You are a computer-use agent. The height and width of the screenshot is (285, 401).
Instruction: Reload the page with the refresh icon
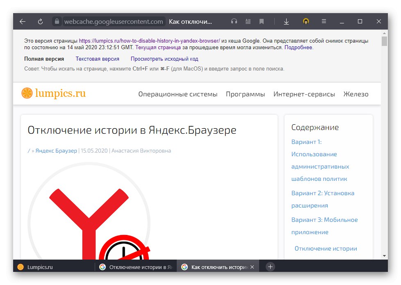click(x=40, y=21)
